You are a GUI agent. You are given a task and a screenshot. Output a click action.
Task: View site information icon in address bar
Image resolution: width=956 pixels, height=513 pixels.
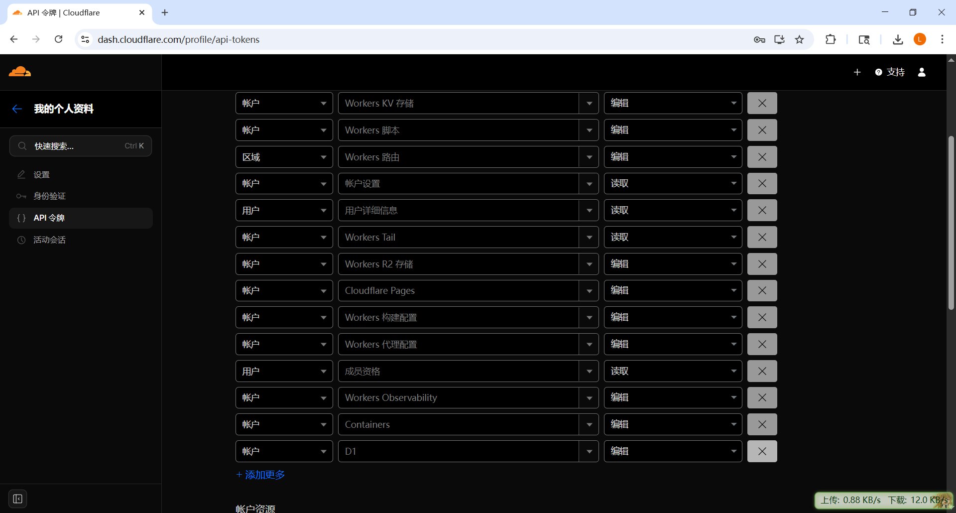85,39
